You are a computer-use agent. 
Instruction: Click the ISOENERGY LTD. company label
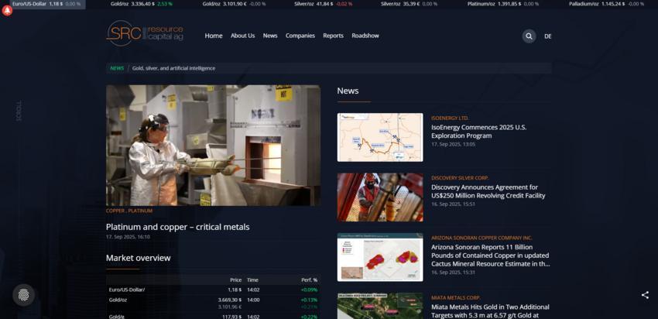(451, 118)
